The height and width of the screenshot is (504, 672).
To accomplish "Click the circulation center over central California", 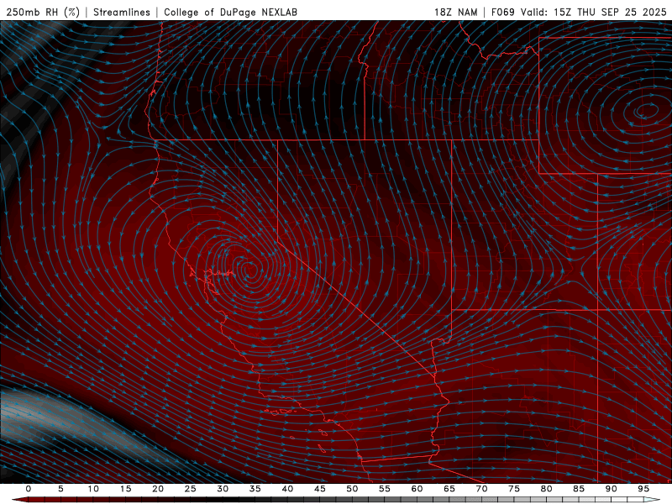I will point(249,270).
